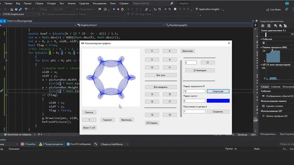Click the Select Tools icon in diagnostics panel
This screenshot has width=294, height=165.
click(269, 26)
